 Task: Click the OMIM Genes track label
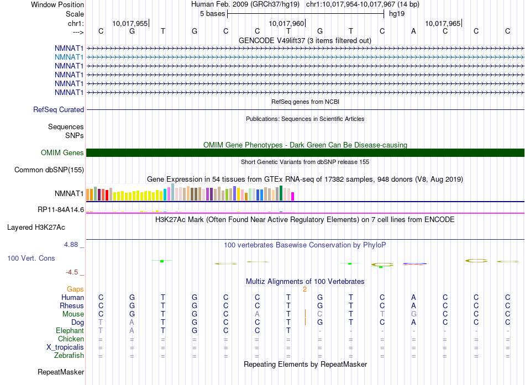62,152
